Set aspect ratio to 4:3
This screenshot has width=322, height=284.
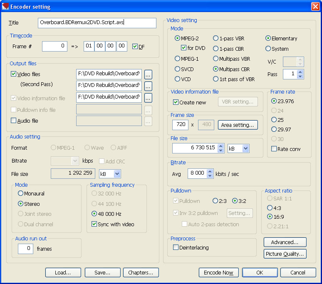270,208
